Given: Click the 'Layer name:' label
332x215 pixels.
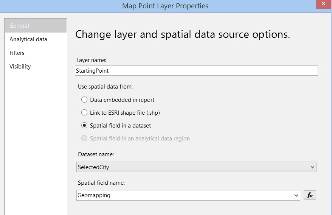Looking at the screenshot, I should (92, 60).
